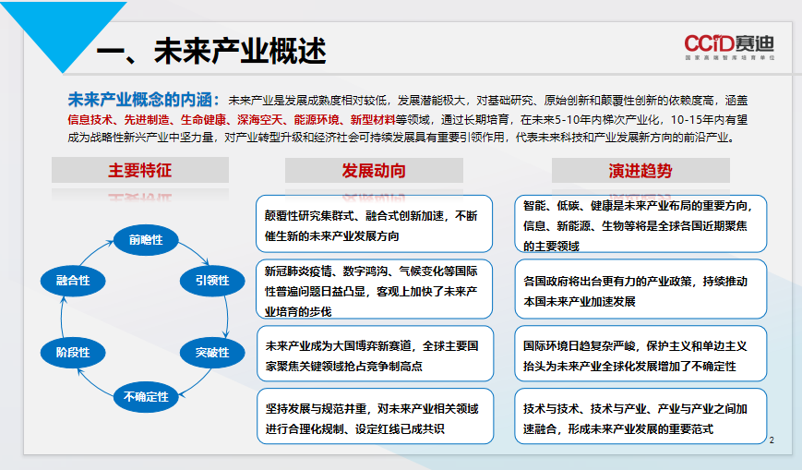Select the box starting 颠覆性研究集群式
The image size is (802, 470).
374,223
